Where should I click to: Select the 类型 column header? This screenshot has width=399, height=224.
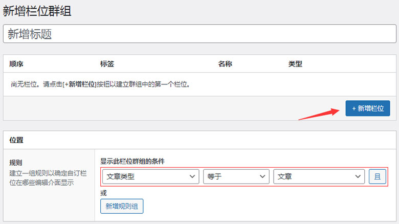click(x=295, y=64)
